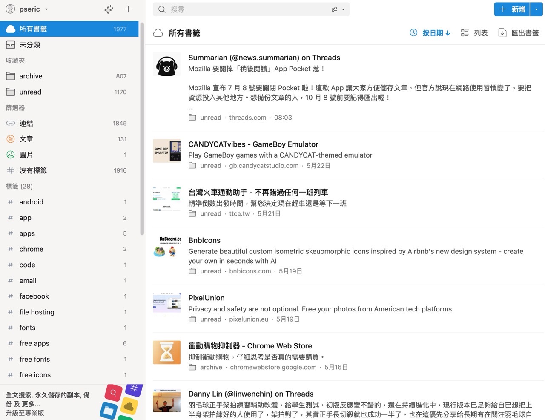545x420 pixels.
Task: Open the pseric account menu
Action: tap(27, 9)
